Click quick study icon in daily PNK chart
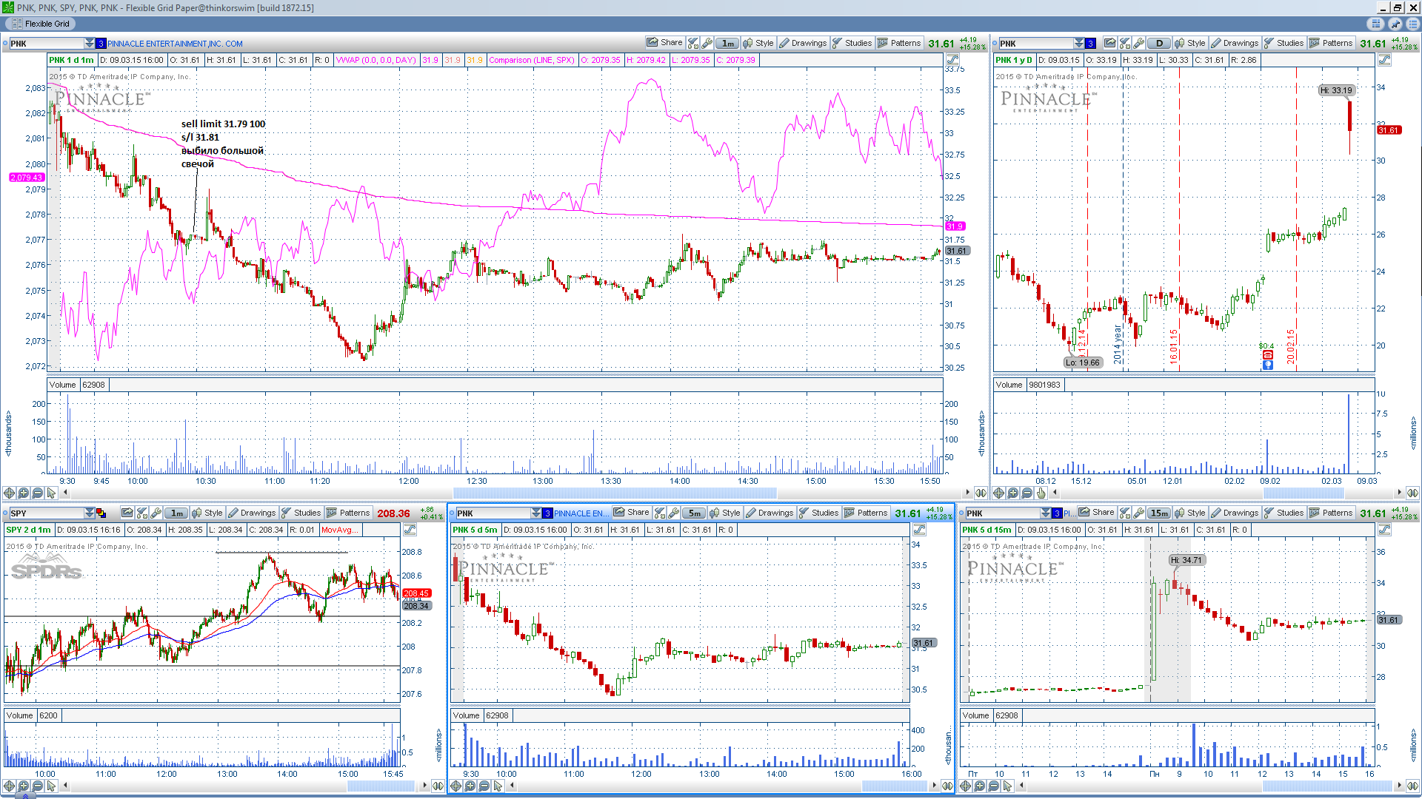 (1125, 43)
